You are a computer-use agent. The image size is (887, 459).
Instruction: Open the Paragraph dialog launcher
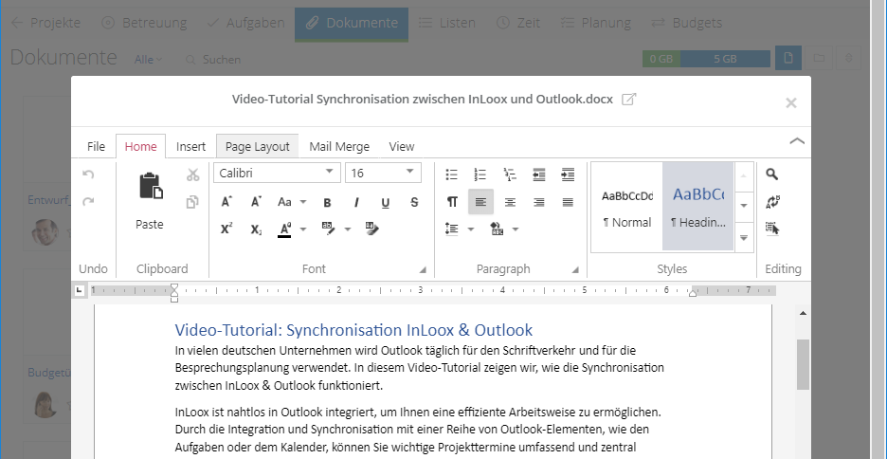[575, 270]
